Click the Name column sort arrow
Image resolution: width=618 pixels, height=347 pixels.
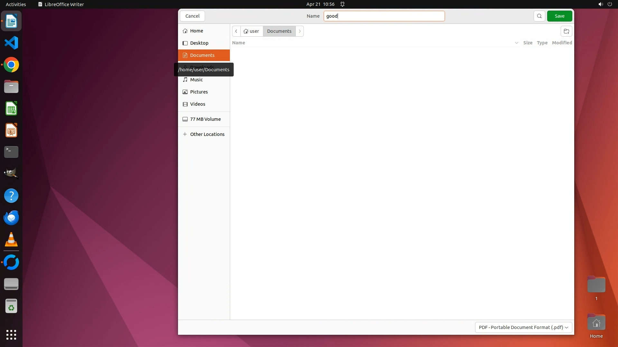(x=516, y=43)
